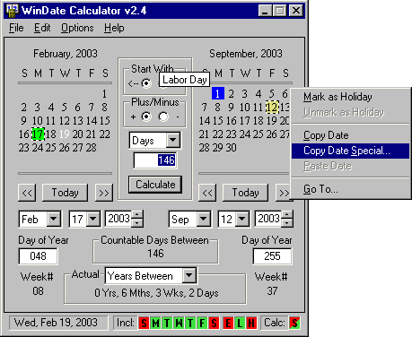Screen dimensions: 412x337
Task: Click the left 2003 year field
Action: (x=118, y=219)
